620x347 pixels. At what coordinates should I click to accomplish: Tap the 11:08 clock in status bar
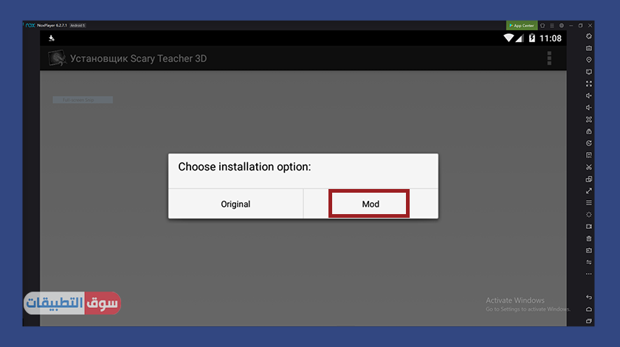(x=551, y=38)
